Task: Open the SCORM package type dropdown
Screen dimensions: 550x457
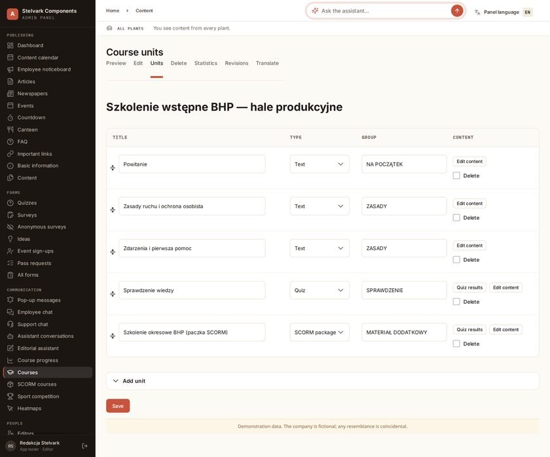Action: point(320,332)
